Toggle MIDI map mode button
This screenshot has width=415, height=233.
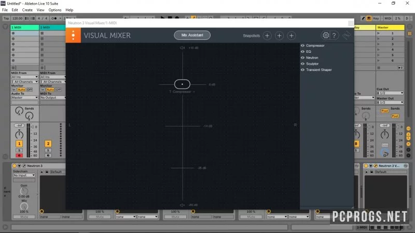[388, 18]
